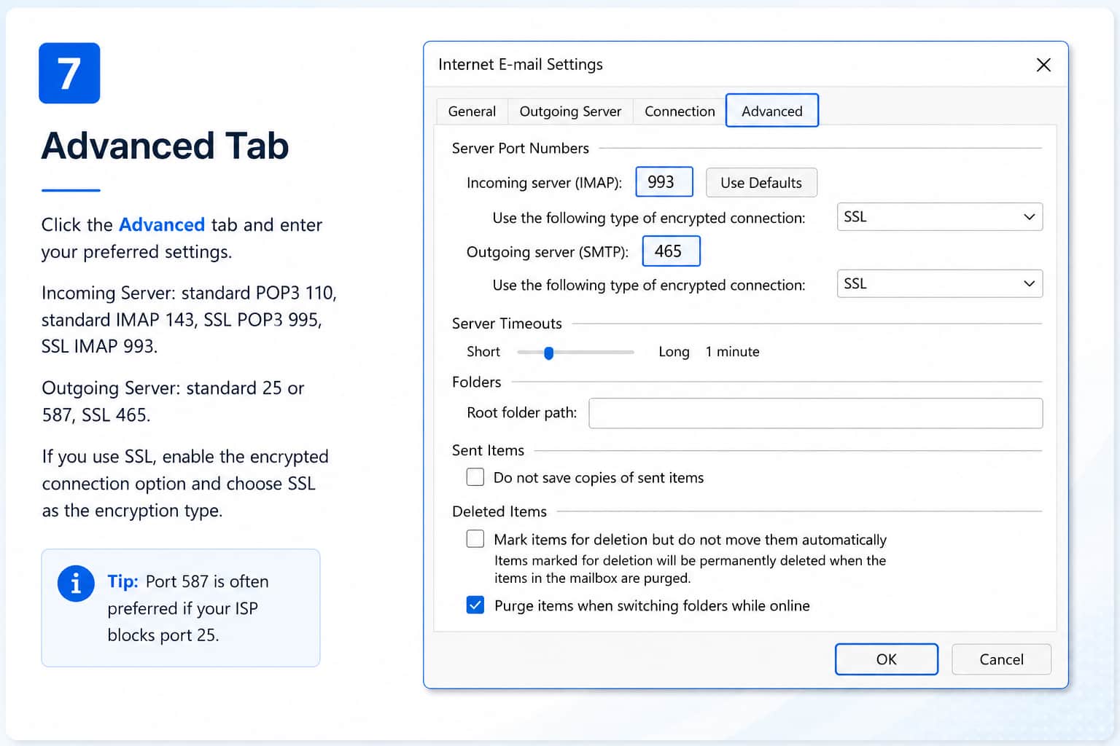
Task: Click the Use Defaults button
Action: pyautogui.click(x=761, y=183)
